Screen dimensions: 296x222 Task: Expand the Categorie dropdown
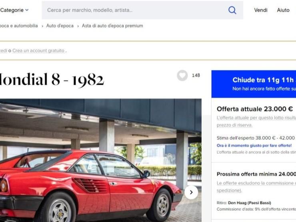coord(14,10)
